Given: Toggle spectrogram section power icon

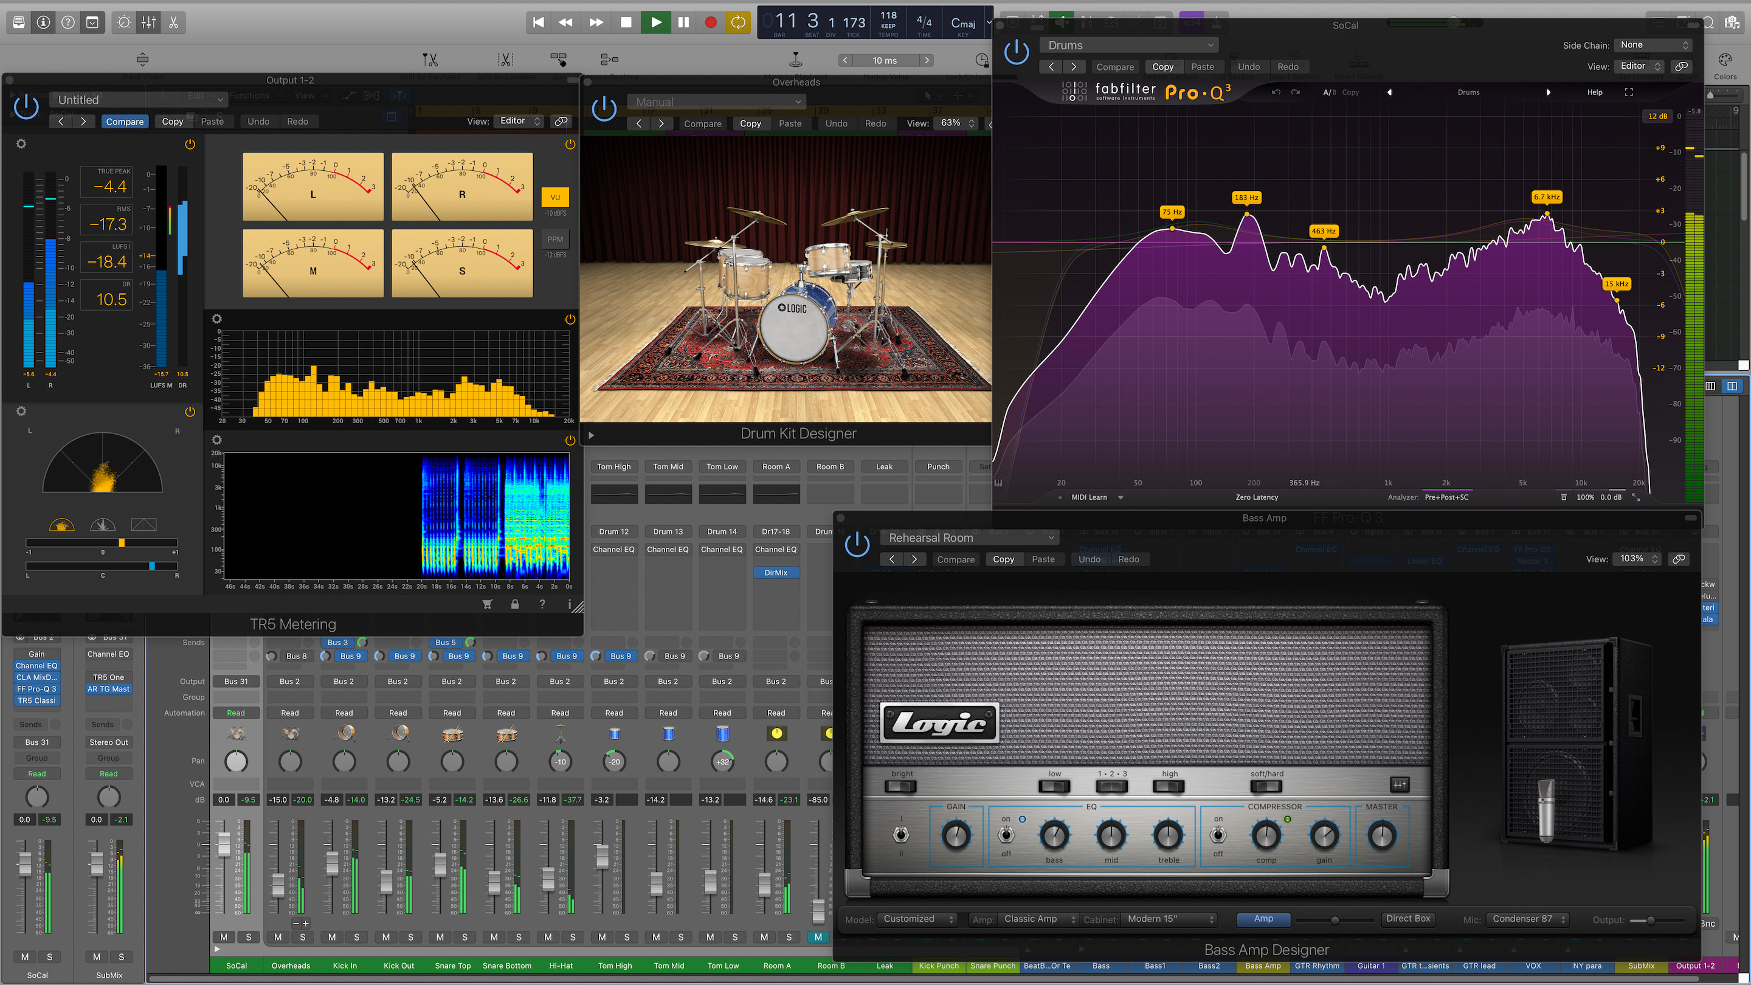Looking at the screenshot, I should [x=570, y=440].
